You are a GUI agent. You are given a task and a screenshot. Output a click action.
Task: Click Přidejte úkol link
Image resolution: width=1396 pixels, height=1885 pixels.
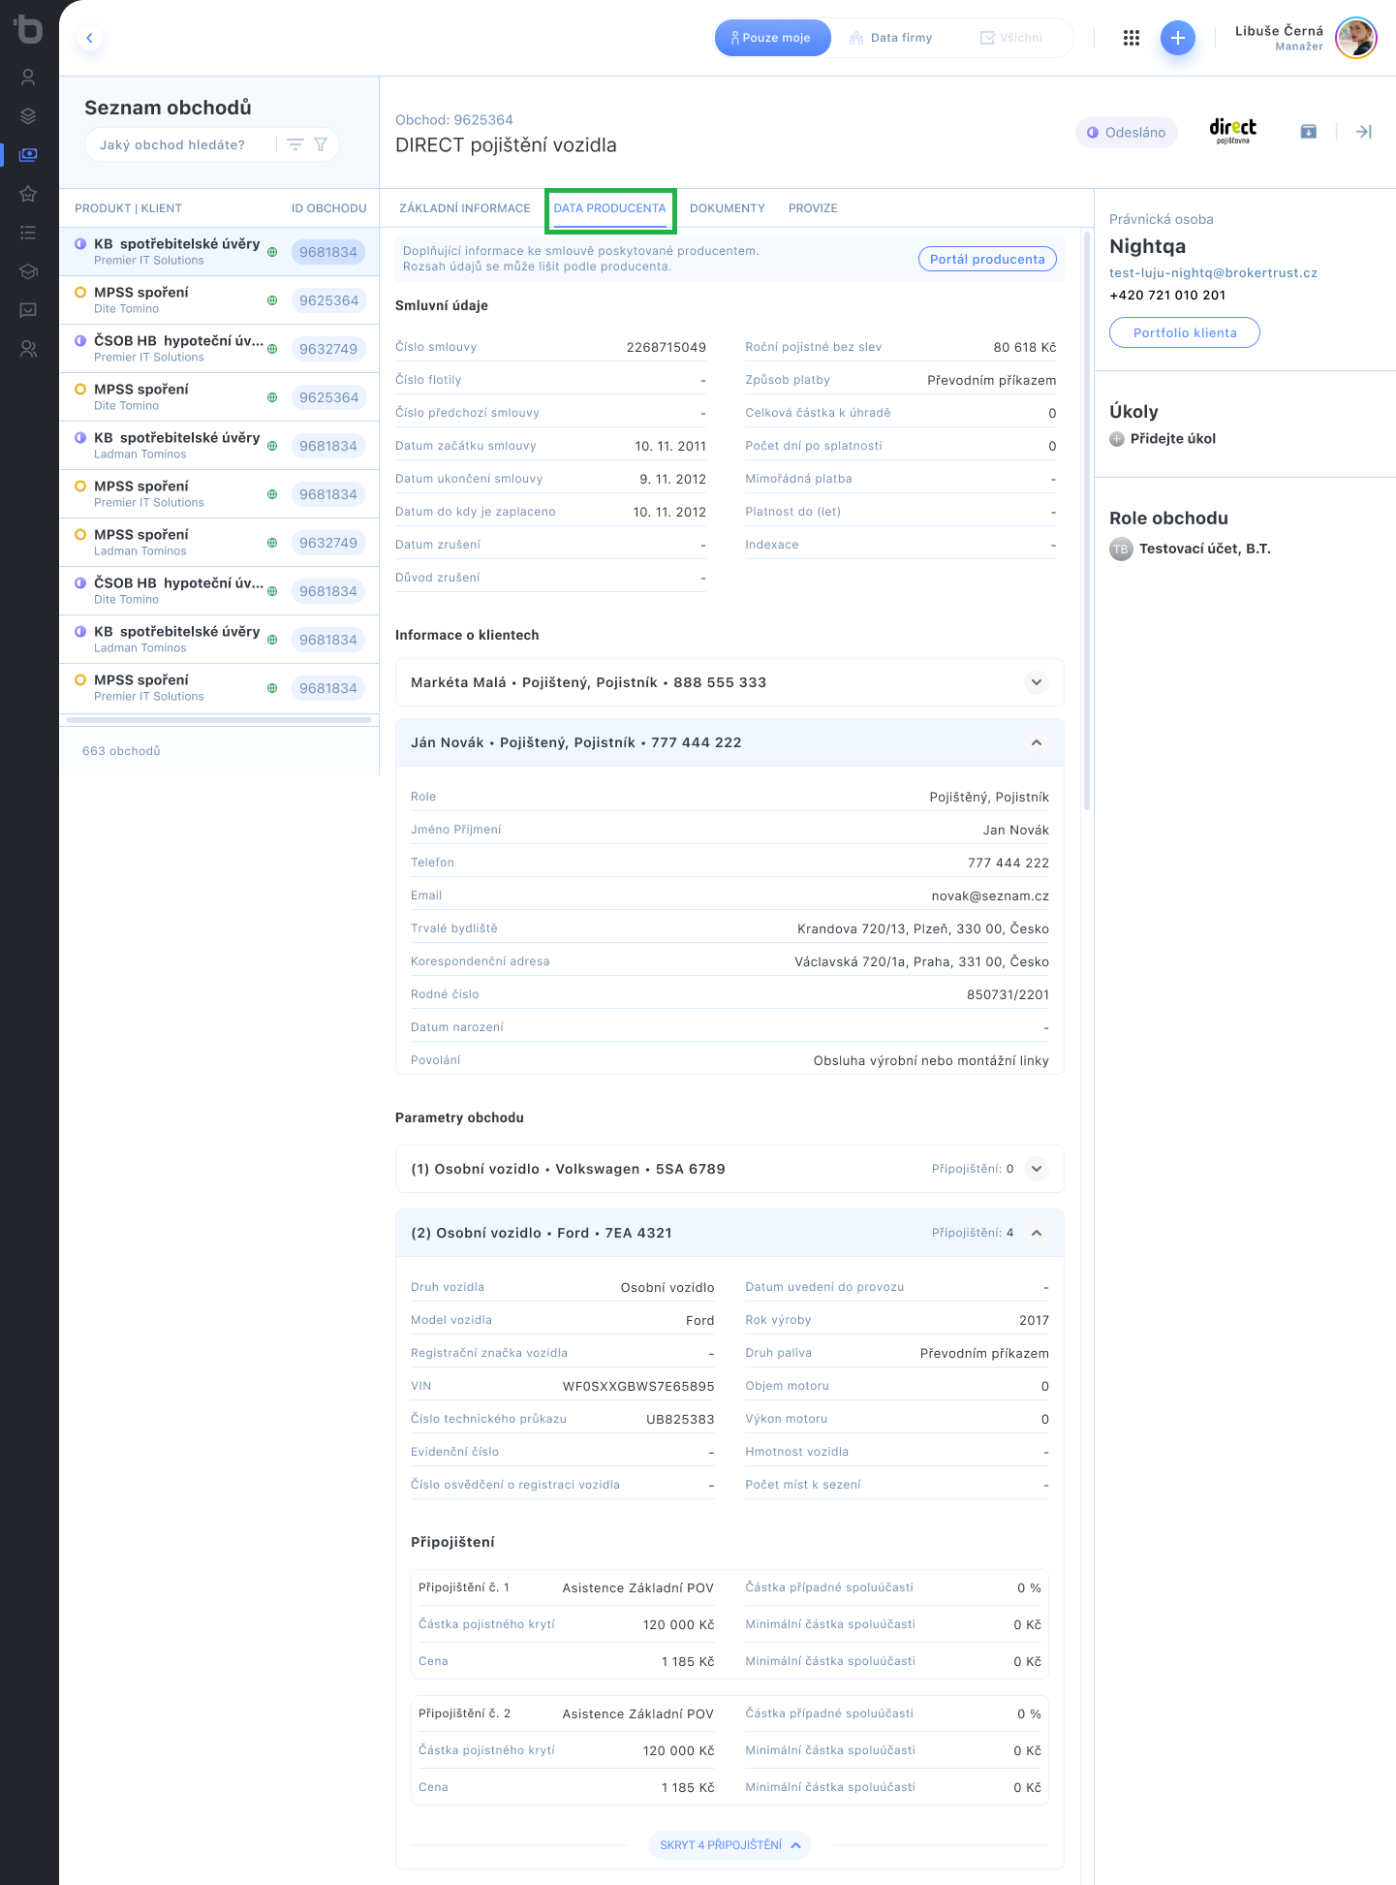click(x=1173, y=439)
